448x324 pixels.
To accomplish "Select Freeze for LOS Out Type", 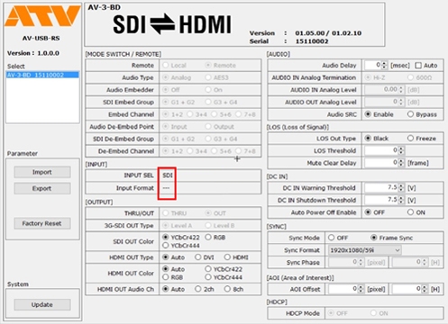I will click(x=410, y=139).
